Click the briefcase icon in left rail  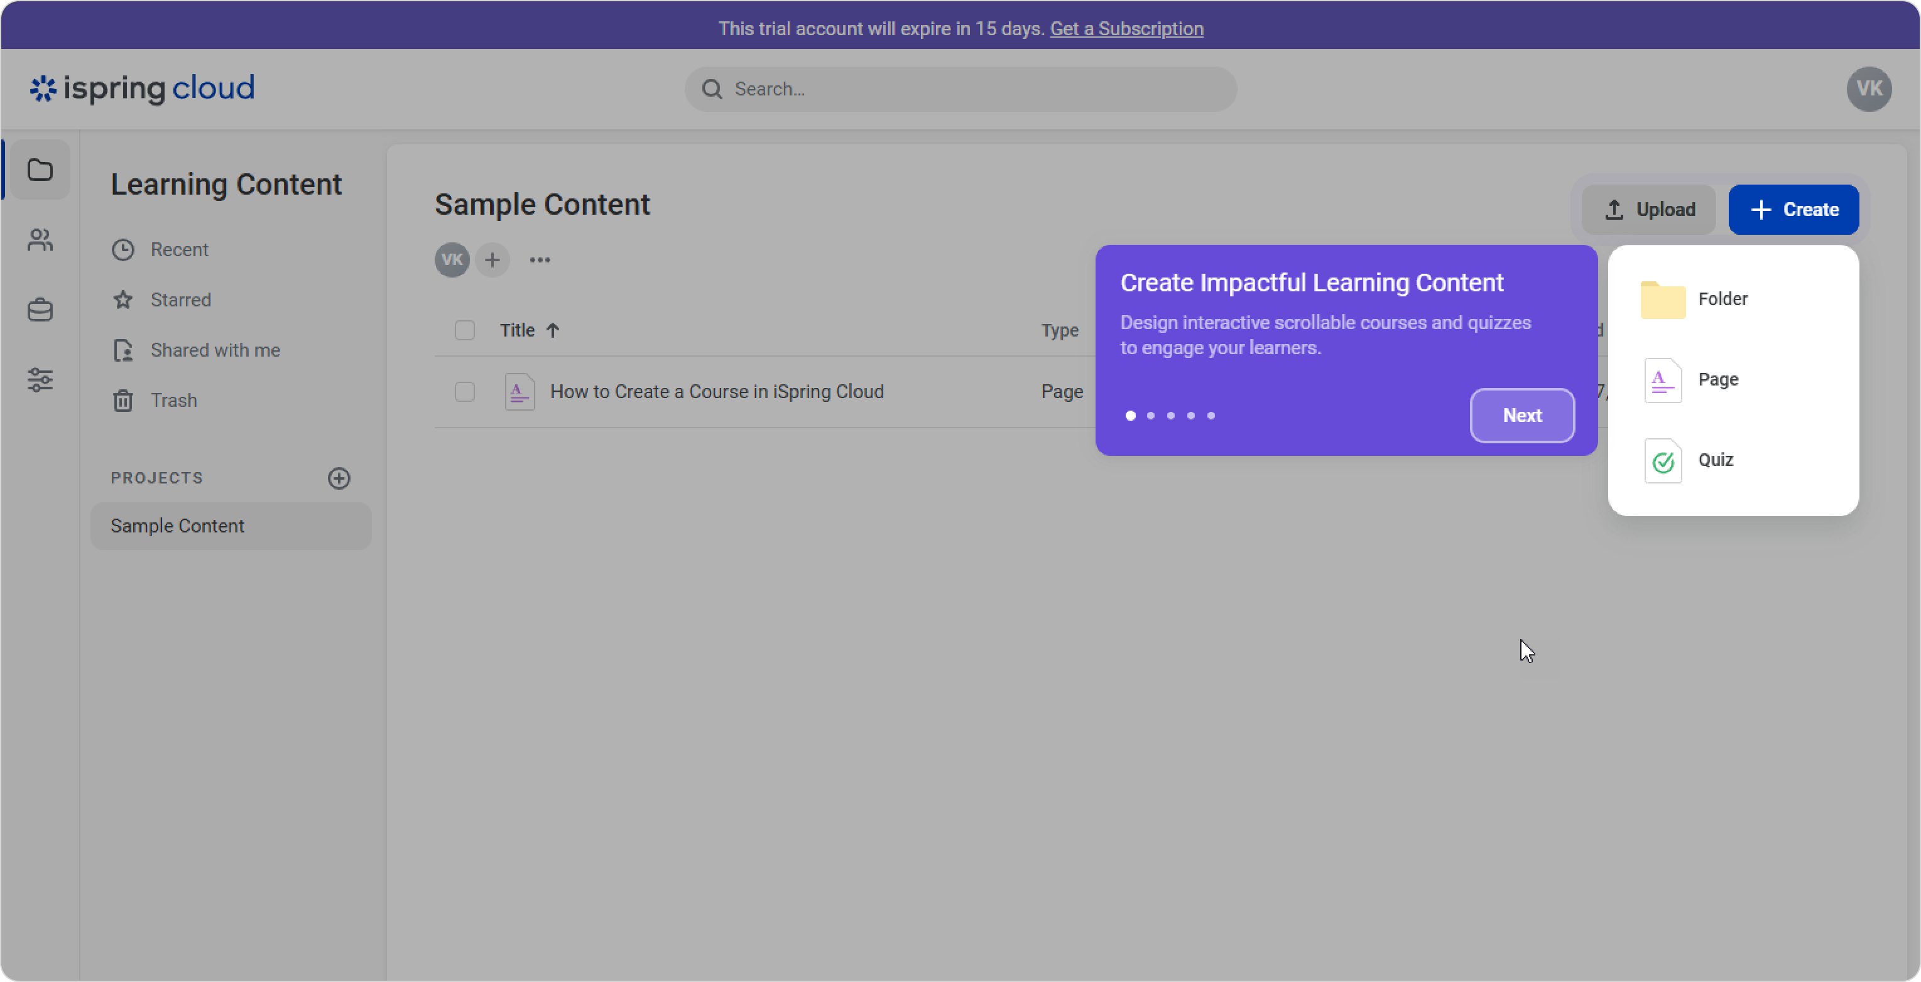tap(40, 310)
